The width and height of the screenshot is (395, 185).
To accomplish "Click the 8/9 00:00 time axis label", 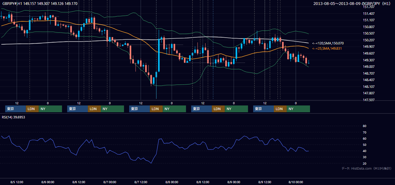I will (234, 182).
